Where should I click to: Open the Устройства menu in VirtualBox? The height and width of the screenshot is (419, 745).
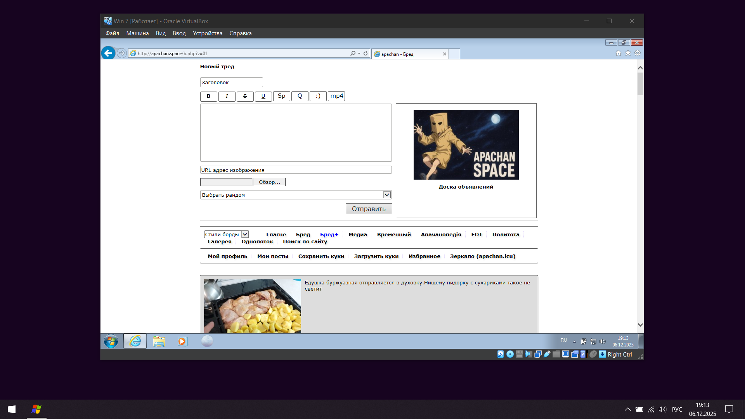[207, 33]
